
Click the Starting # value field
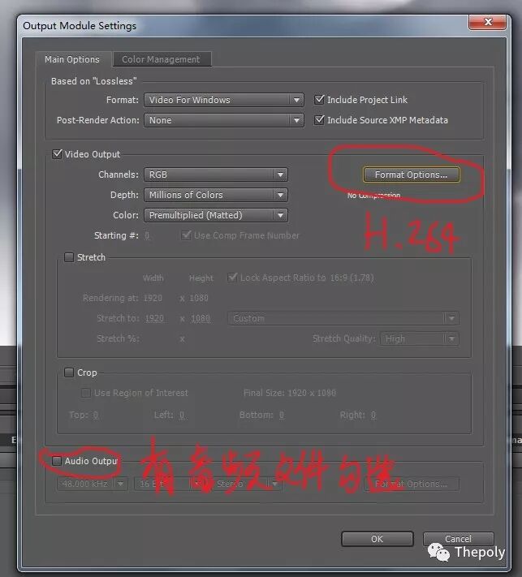pyautogui.click(x=147, y=235)
